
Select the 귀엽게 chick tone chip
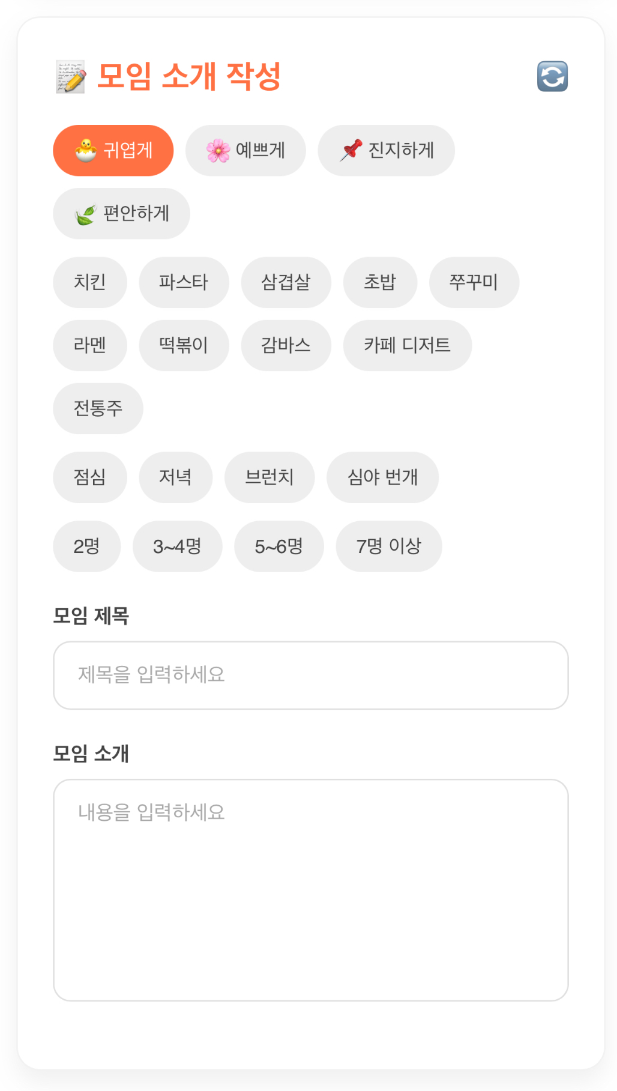tap(113, 150)
